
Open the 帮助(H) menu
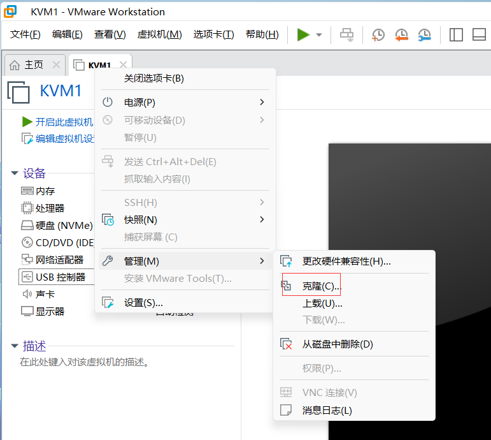pos(262,34)
